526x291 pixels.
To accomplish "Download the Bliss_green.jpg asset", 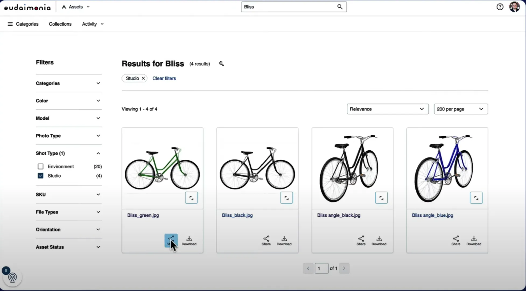I will pos(189,241).
